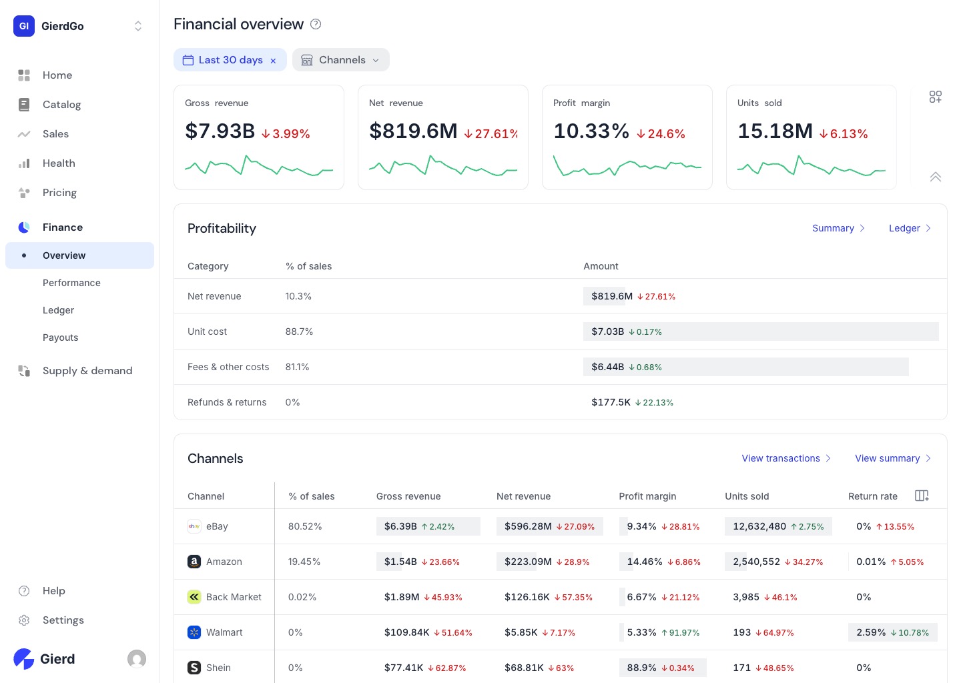This screenshot has height=683, width=961.
Task: Click the Catalog book icon
Action: (x=24, y=105)
